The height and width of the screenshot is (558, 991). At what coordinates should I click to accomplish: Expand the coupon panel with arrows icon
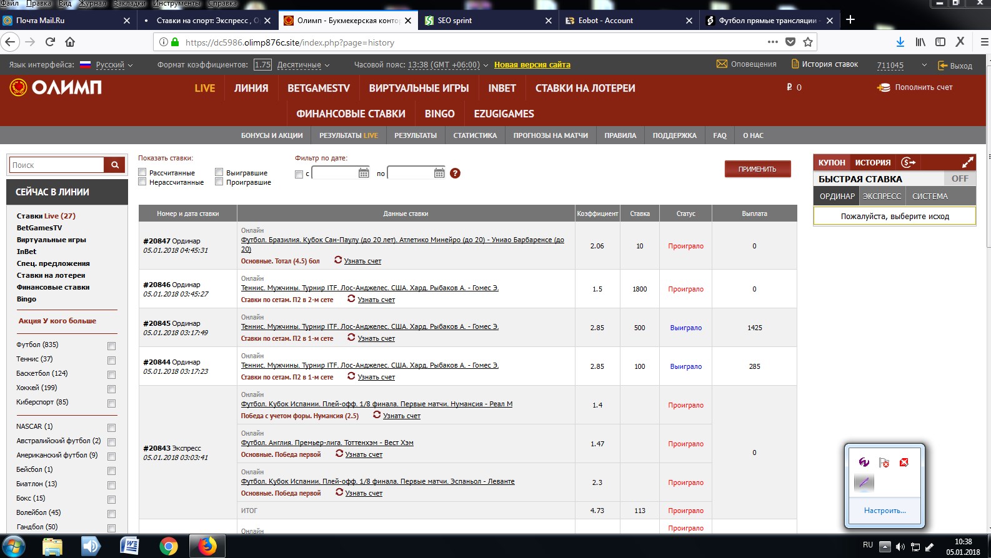[x=967, y=162]
